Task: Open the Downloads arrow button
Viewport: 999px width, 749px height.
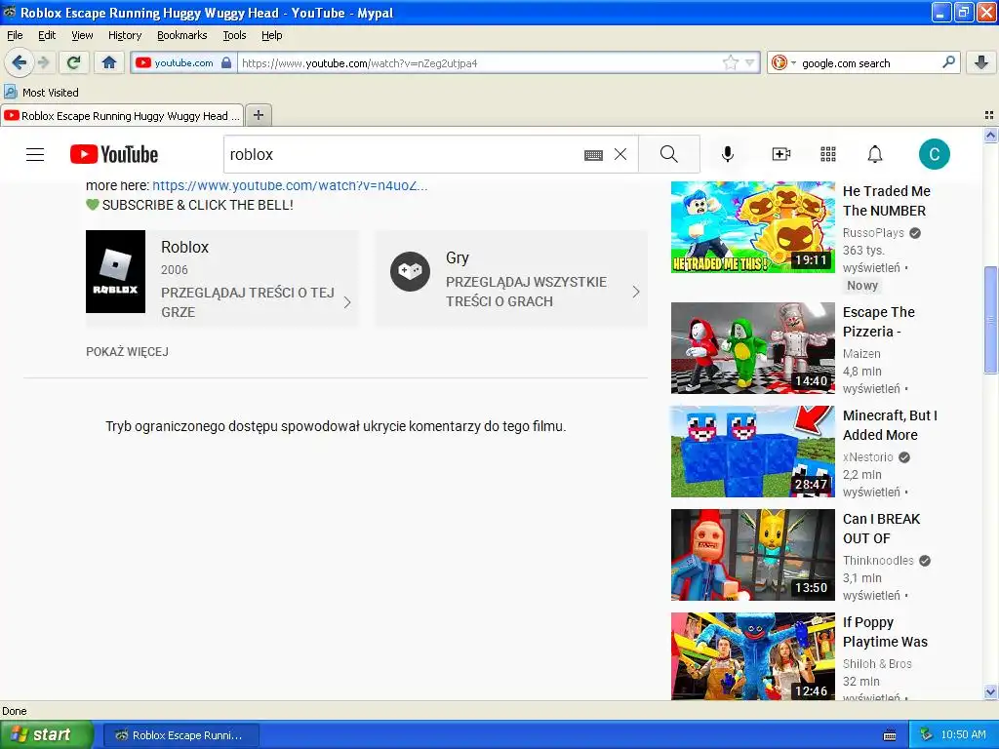Action: [981, 62]
